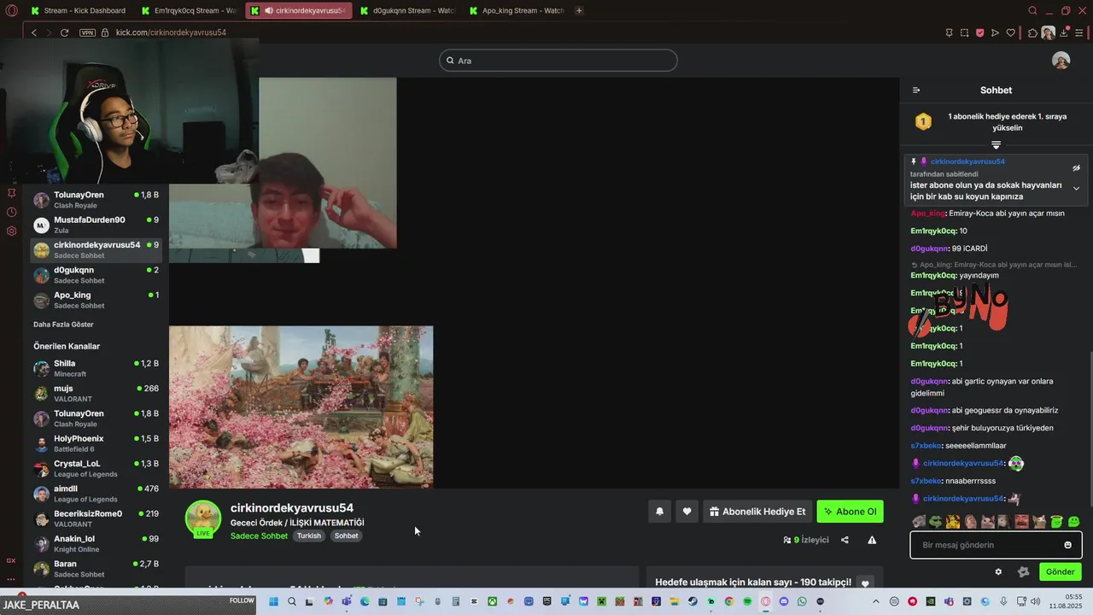Insert the haloed green Kick emote
Screen dimensions: 1093x615
click(x=1056, y=521)
